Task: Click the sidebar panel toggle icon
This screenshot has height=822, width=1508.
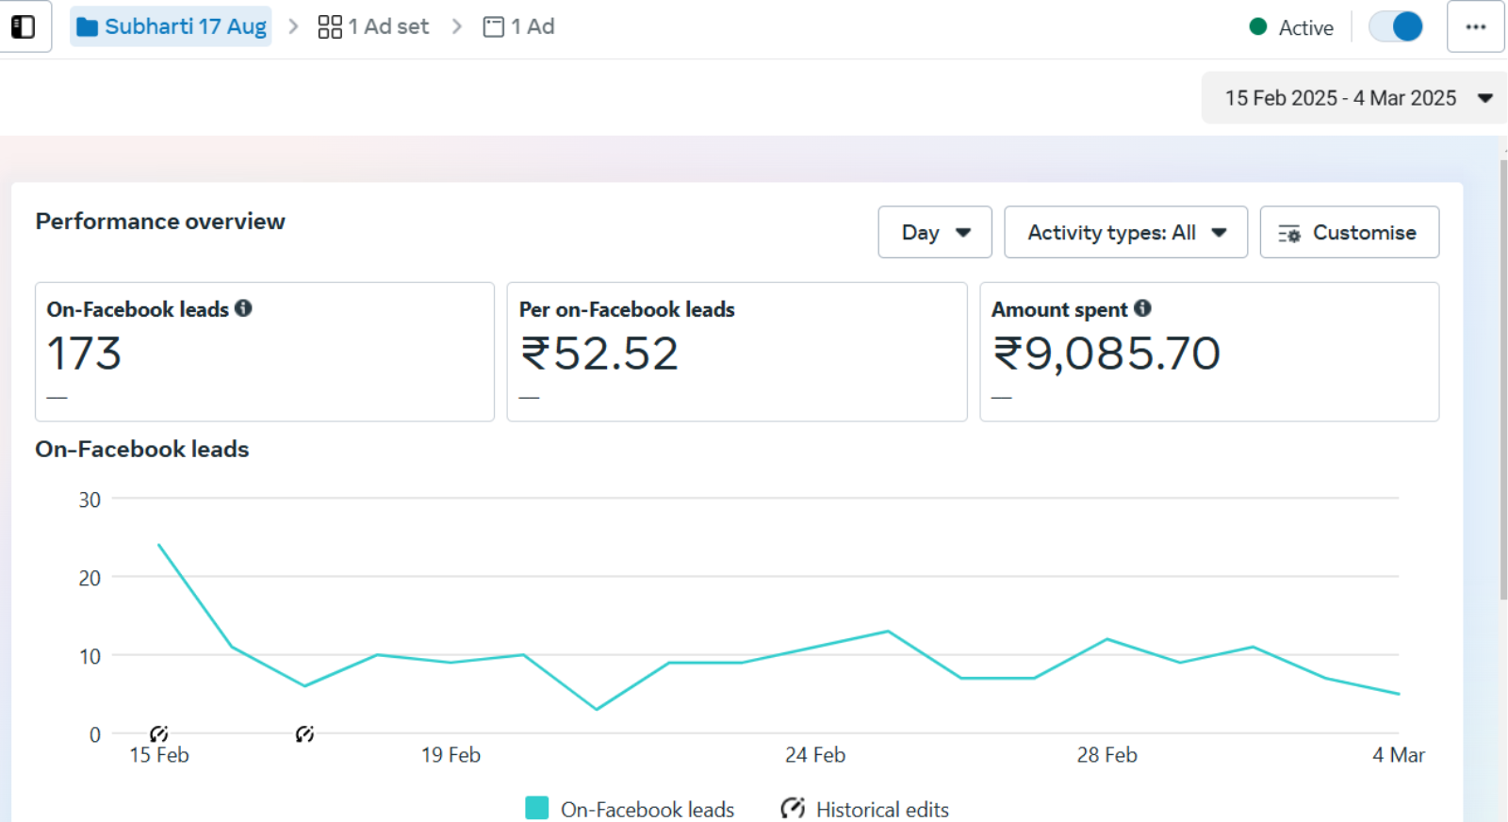Action: 24,26
